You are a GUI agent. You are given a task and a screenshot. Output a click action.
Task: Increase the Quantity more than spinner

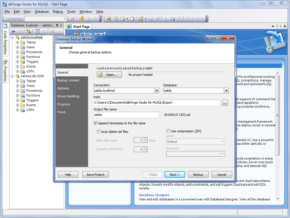[x=145, y=148]
